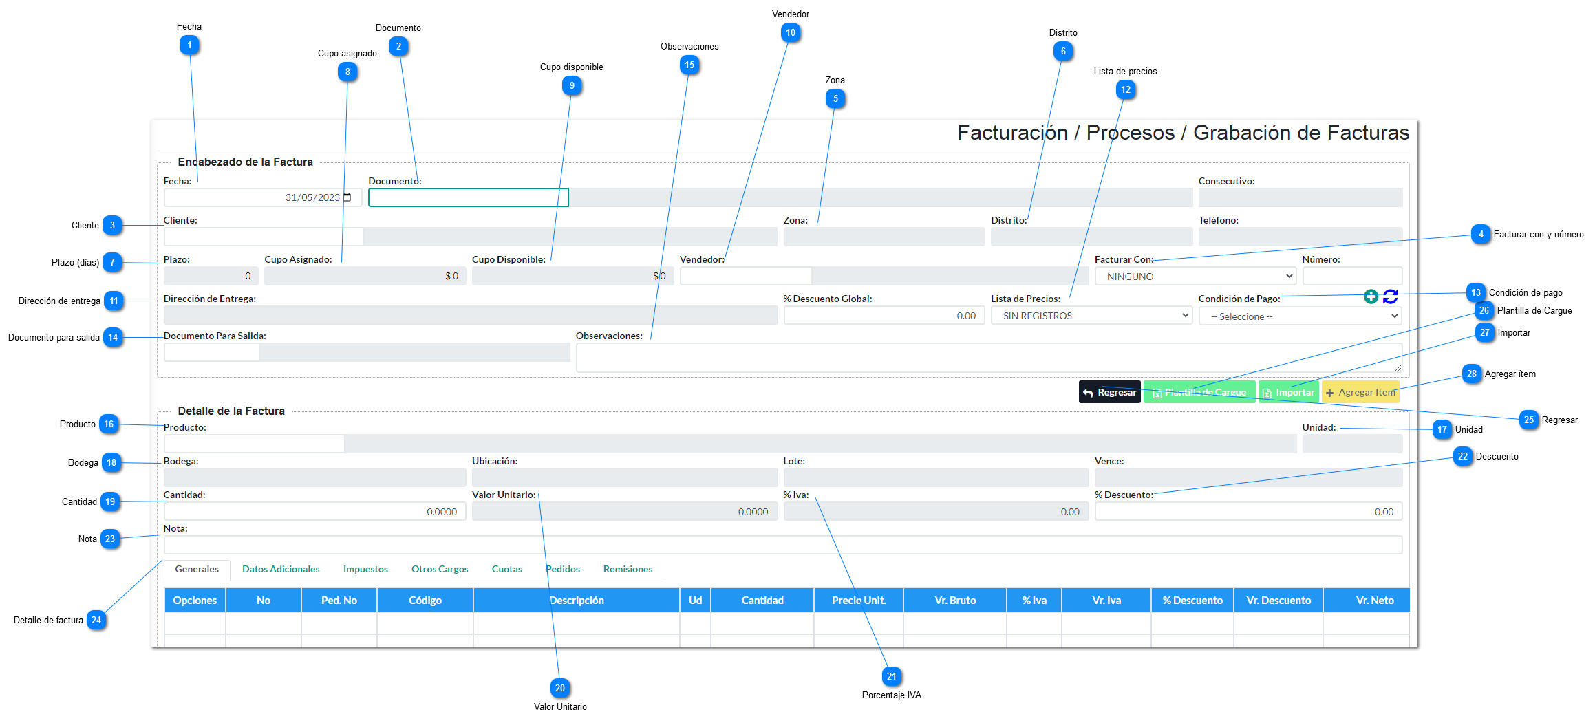Click the Producto code input box
Screen dimensions: 1595x723
pos(254,444)
